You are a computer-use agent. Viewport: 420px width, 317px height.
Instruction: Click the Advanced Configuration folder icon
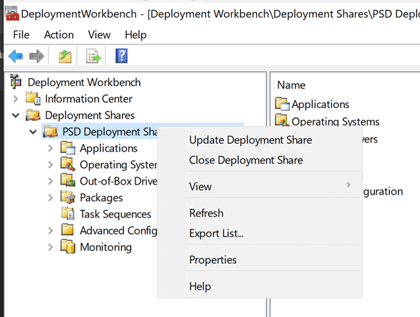pos(67,230)
